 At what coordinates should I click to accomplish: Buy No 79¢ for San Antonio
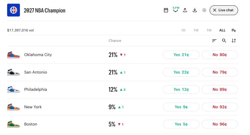(x=220, y=72)
